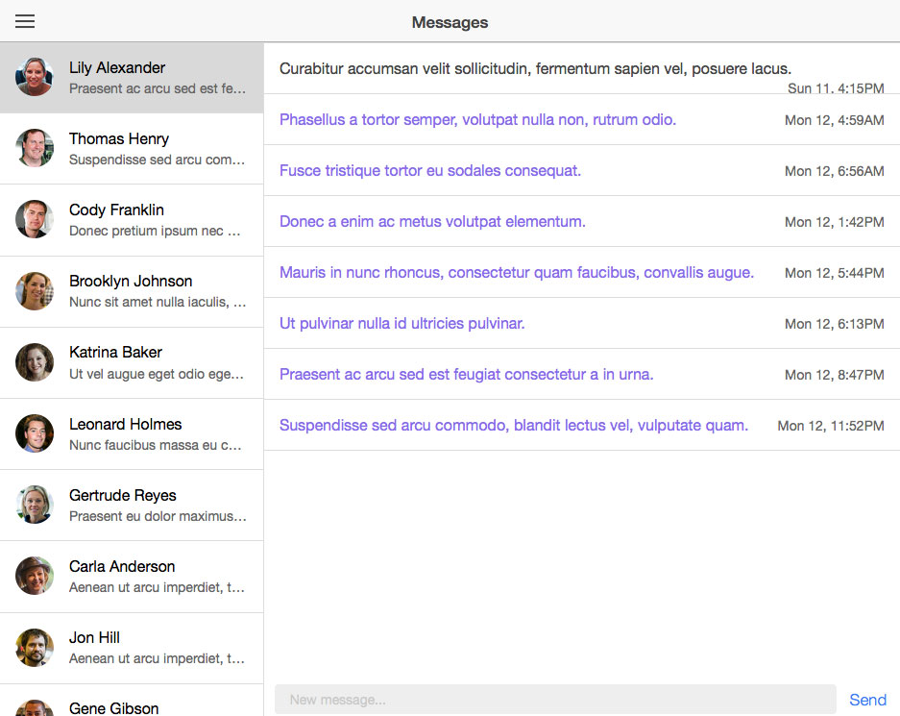Viewport: 900px width, 716px height.
Task: Open message 'Ut pulvinar nulla id ultricies'
Action: click(x=582, y=323)
